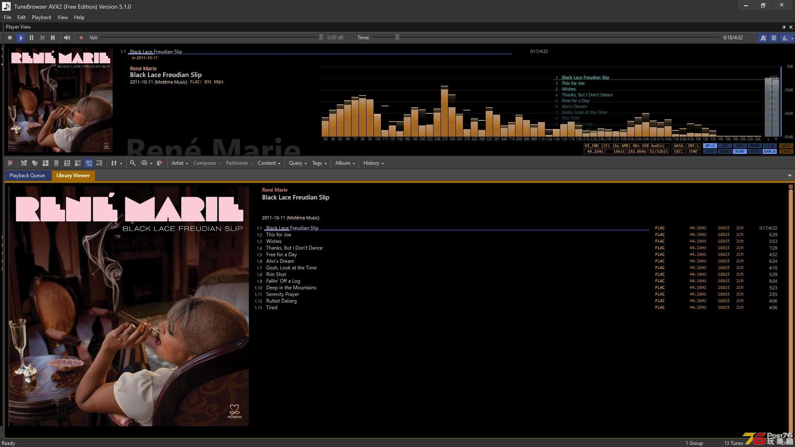The image size is (795, 447).
Task: Switch to the Playback Queue tab
Action: coord(27,175)
